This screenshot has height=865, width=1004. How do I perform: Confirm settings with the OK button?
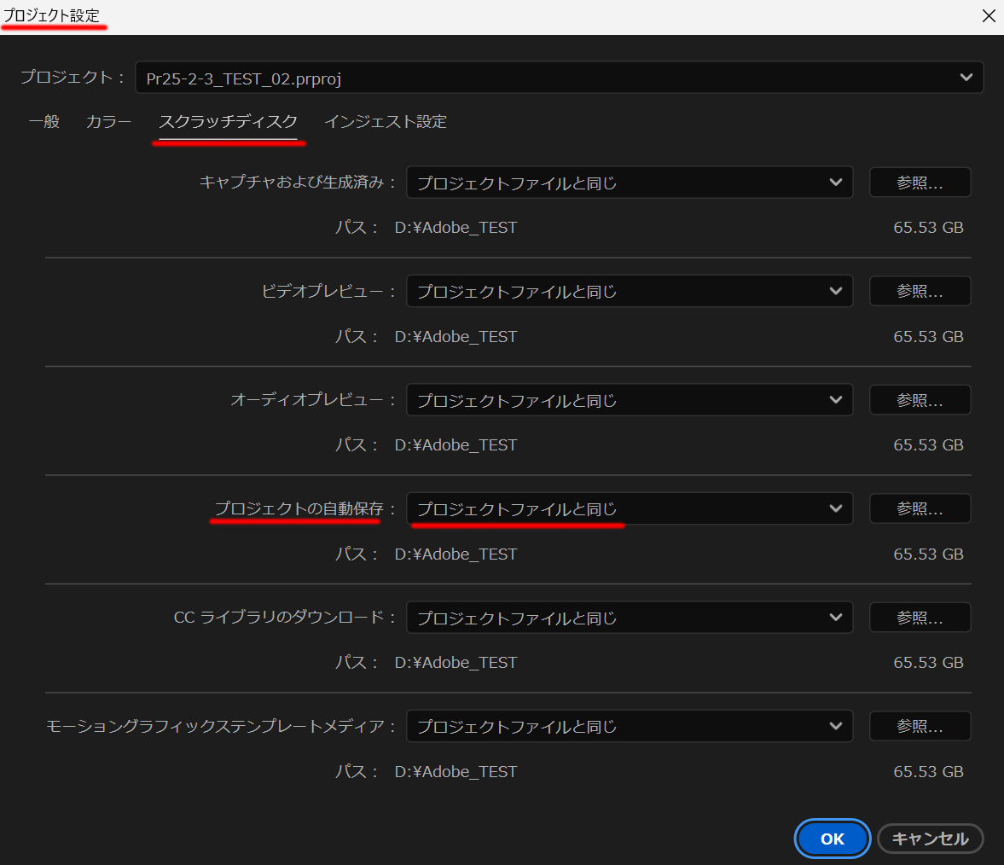point(832,839)
